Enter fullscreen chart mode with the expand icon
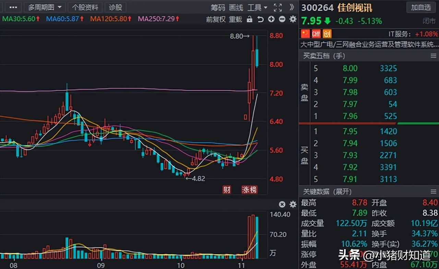 pyautogui.click(x=277, y=8)
